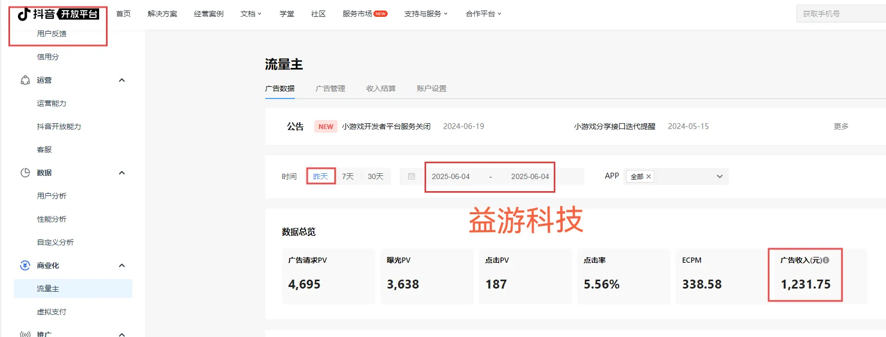
Task: Click the Douyin Open Platform logo
Action: click(58, 14)
